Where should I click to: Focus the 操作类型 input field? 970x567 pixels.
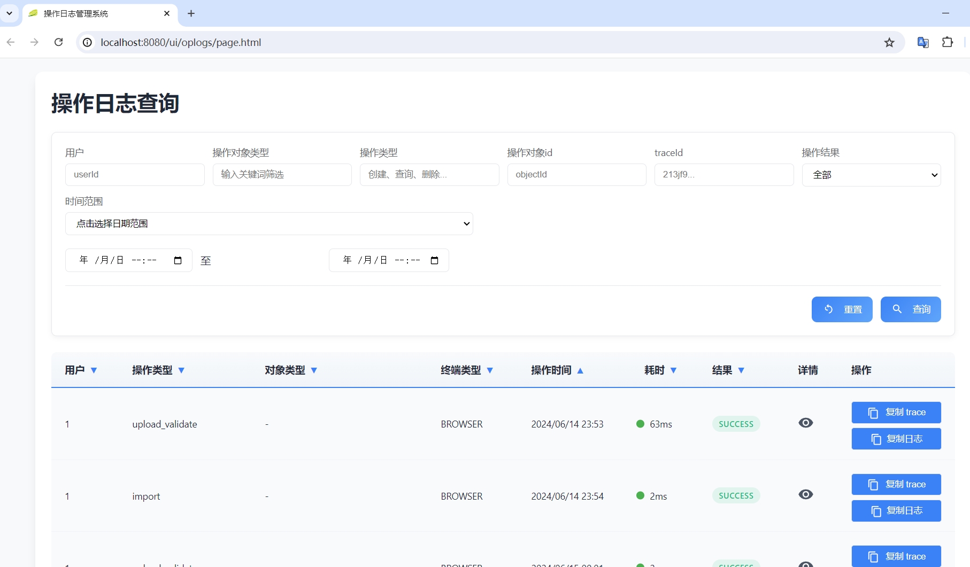pyautogui.click(x=429, y=175)
